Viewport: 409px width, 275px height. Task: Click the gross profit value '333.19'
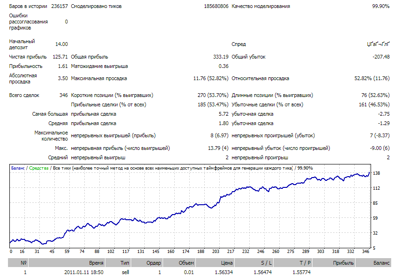tap(221, 57)
